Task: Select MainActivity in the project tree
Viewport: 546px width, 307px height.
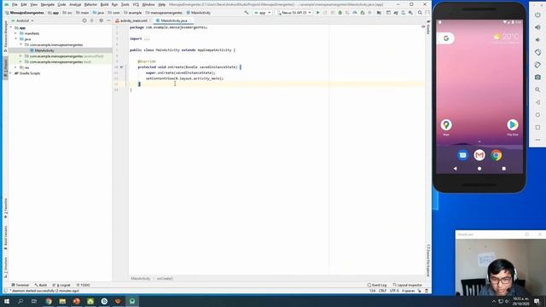Action: click(x=44, y=50)
